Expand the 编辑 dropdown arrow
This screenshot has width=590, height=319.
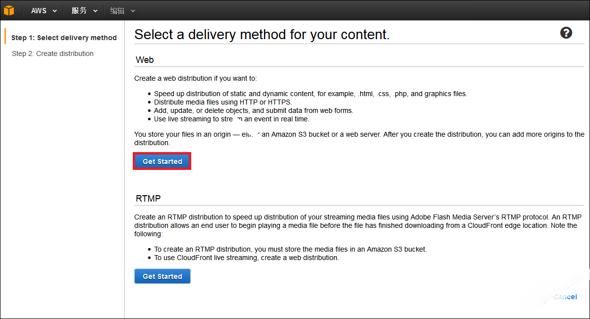133,11
